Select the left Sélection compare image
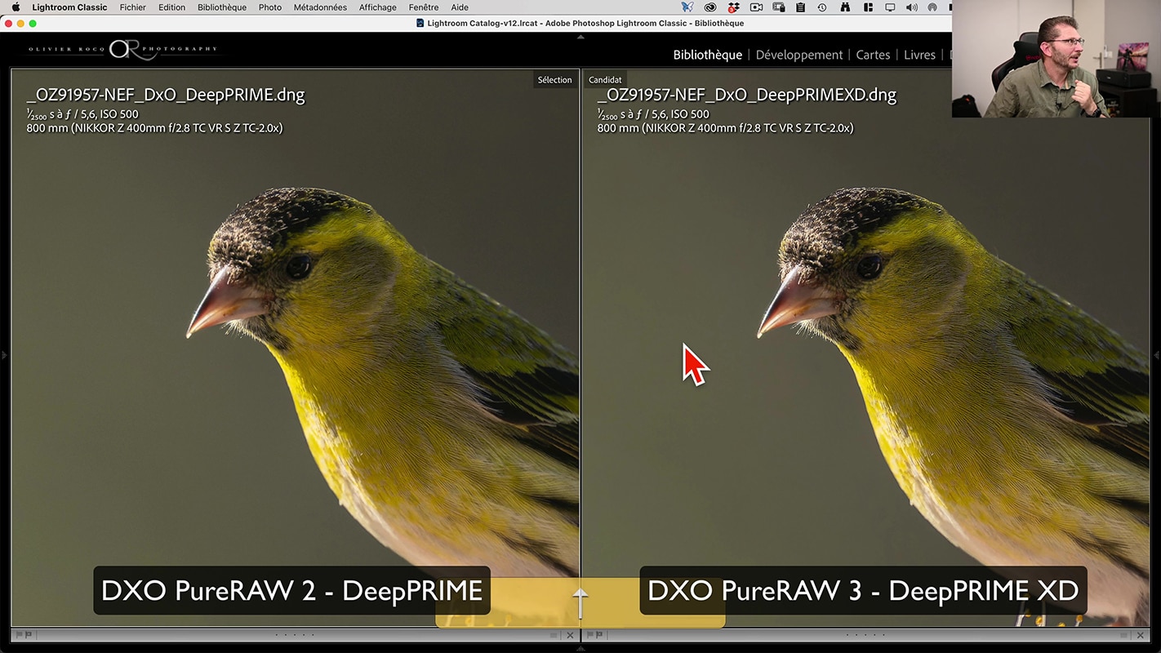This screenshot has width=1161, height=653. (x=295, y=349)
